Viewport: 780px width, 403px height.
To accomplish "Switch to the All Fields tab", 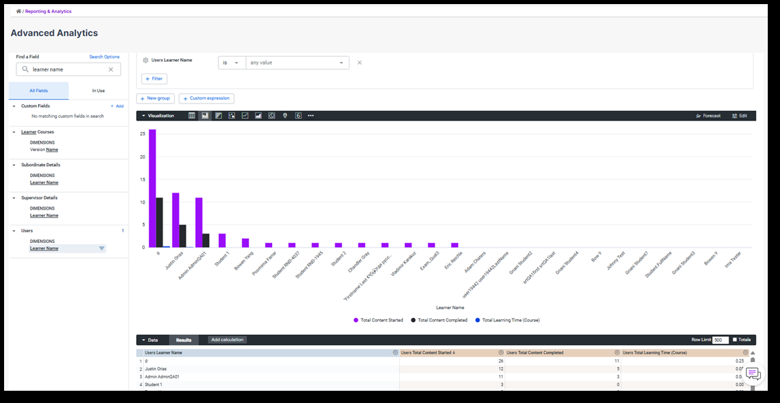I will point(39,91).
